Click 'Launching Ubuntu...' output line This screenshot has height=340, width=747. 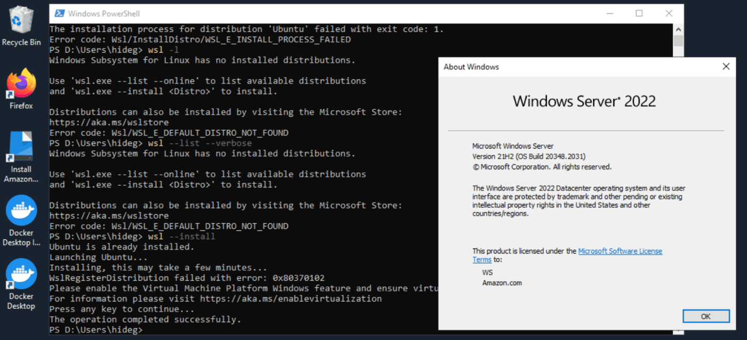(x=98, y=257)
